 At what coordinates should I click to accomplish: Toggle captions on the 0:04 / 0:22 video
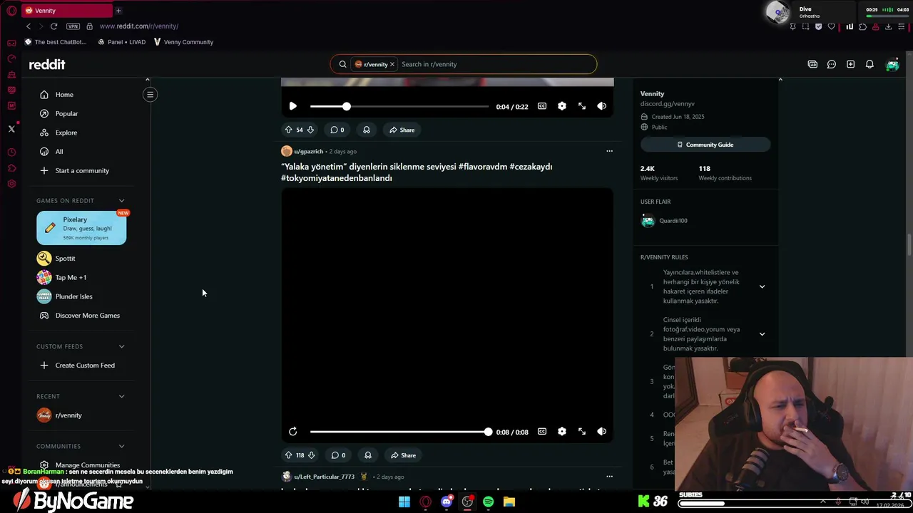[x=542, y=106]
